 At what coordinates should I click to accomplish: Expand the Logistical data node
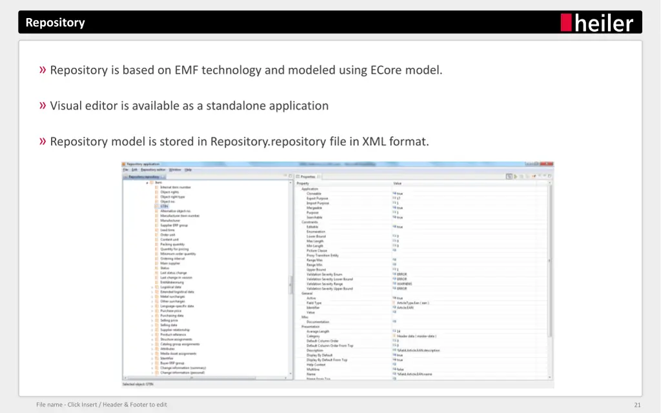click(x=152, y=287)
